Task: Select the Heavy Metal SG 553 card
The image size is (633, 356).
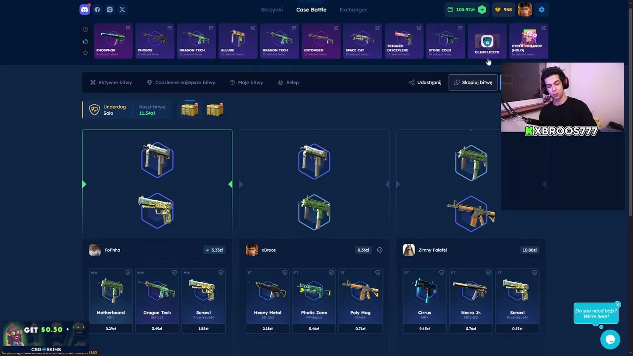Action: (x=268, y=301)
